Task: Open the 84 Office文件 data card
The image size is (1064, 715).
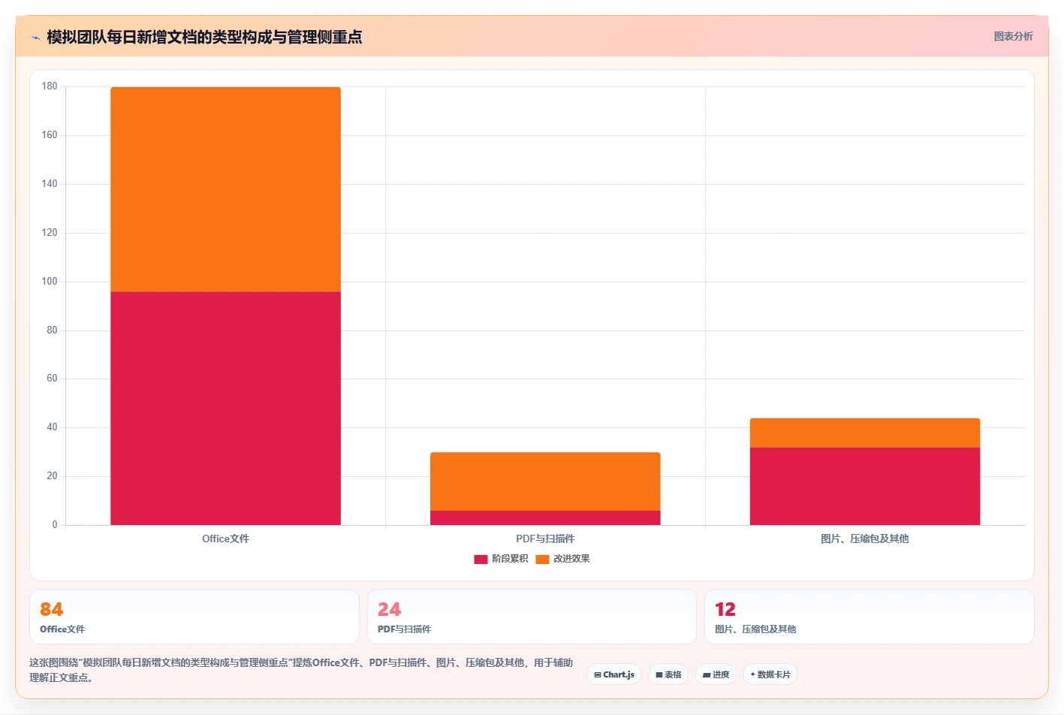Action: tap(194, 617)
